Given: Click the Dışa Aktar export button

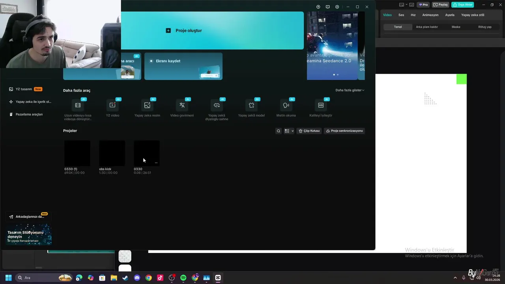Looking at the screenshot, I should (x=462, y=5).
